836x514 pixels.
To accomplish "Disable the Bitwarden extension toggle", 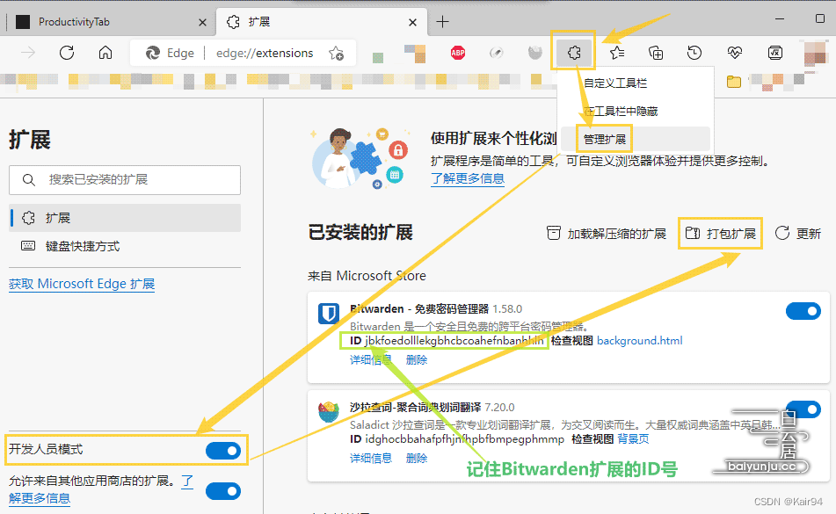I will point(803,311).
